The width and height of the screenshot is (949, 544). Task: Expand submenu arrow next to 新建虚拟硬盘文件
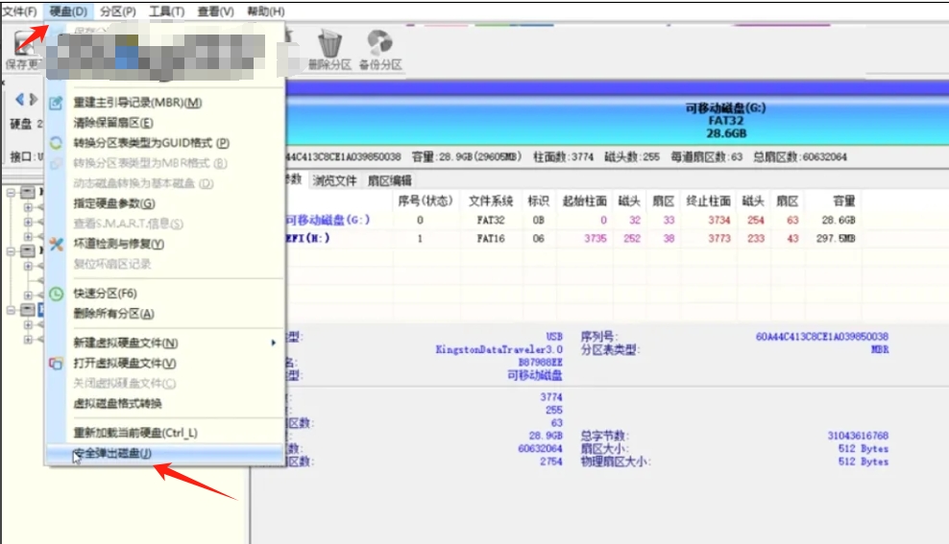pos(273,343)
